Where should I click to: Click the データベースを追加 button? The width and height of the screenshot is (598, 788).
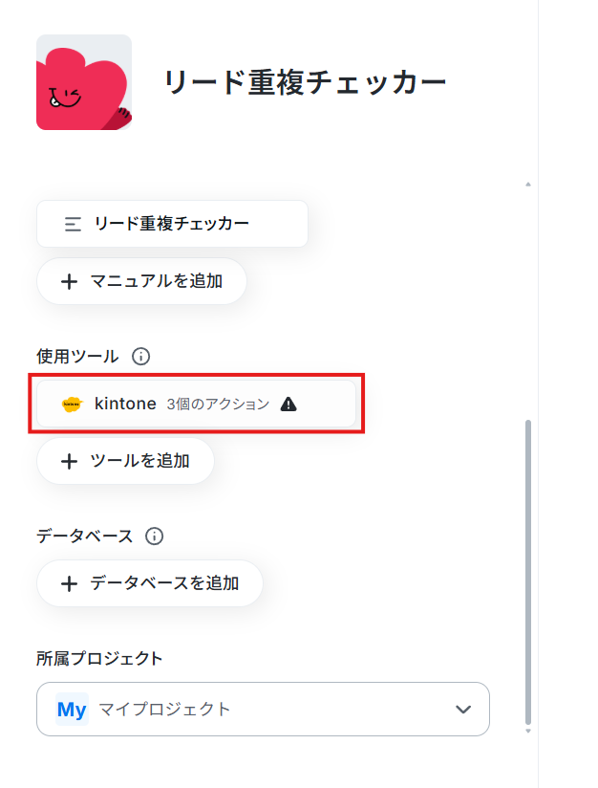click(150, 583)
